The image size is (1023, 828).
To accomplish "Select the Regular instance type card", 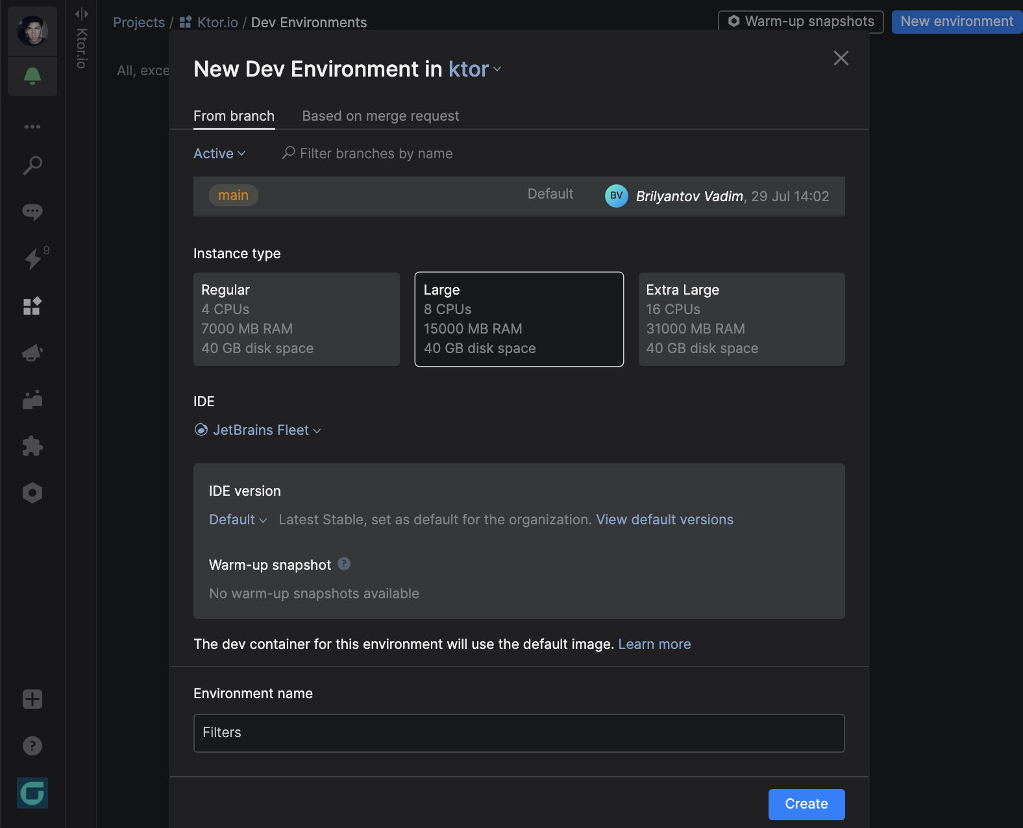I will [x=297, y=319].
